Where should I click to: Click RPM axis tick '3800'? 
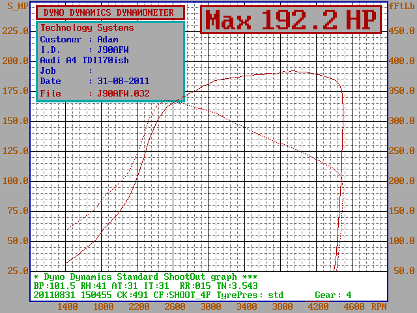coord(282,306)
